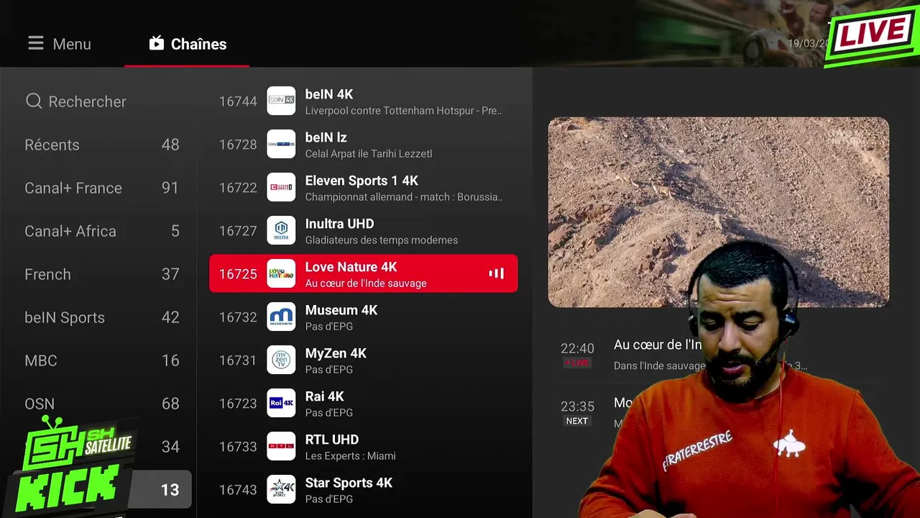This screenshot has width=920, height=518.
Task: Click Gladiateurs des temps modernes program text
Action: (x=382, y=240)
